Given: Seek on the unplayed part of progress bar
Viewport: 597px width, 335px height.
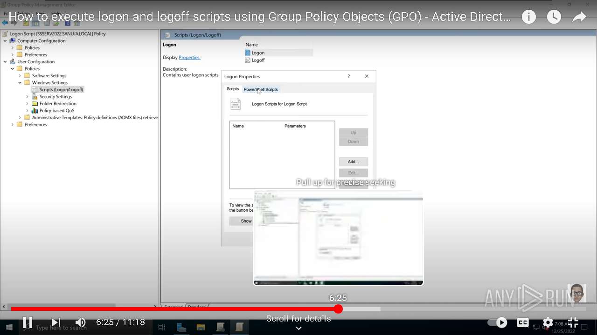Looking at the screenshot, I should pyautogui.click(x=464, y=309).
